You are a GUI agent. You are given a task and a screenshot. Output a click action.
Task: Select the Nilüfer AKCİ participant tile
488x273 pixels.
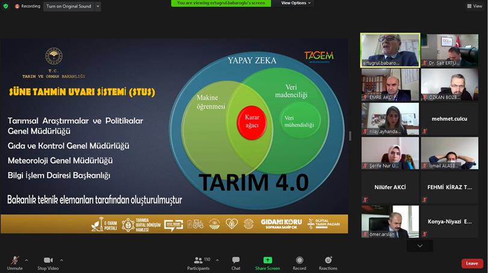pos(390,187)
